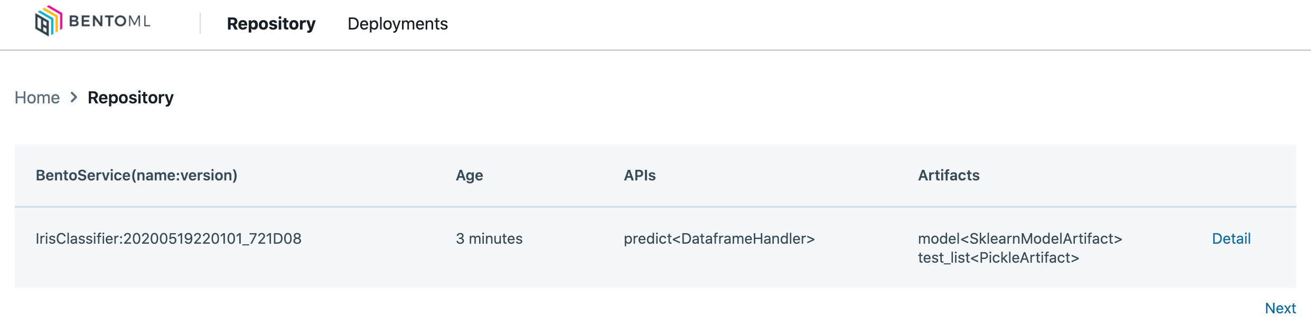The image size is (1311, 326).
Task: Select the IrisClassifier:20200519220101_721D08 entry
Action: (168, 238)
